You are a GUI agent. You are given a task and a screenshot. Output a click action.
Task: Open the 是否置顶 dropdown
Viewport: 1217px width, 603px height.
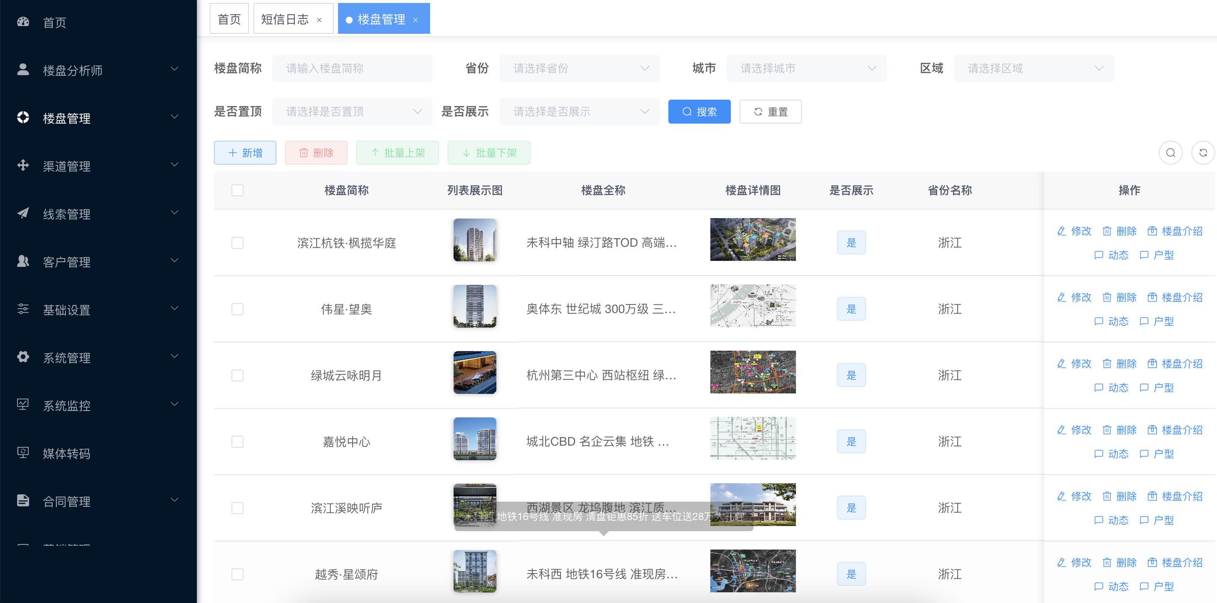coord(352,112)
